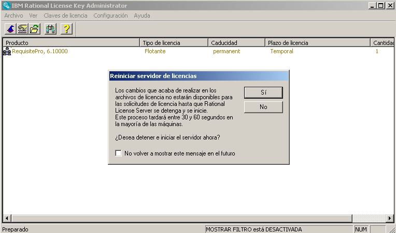Click the import license key toolbar icon
The width and height of the screenshot is (396, 233).
22,29
